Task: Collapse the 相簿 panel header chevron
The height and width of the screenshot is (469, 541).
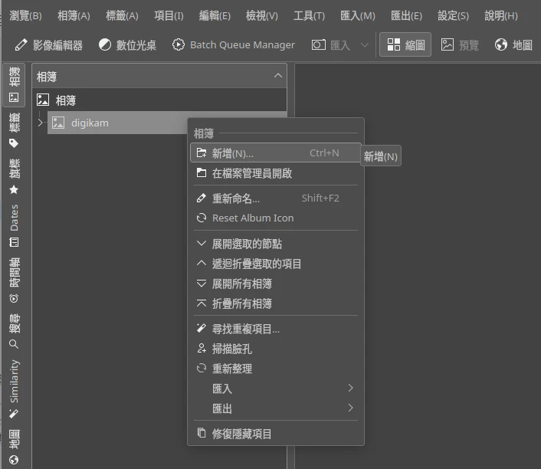Action: [x=277, y=76]
